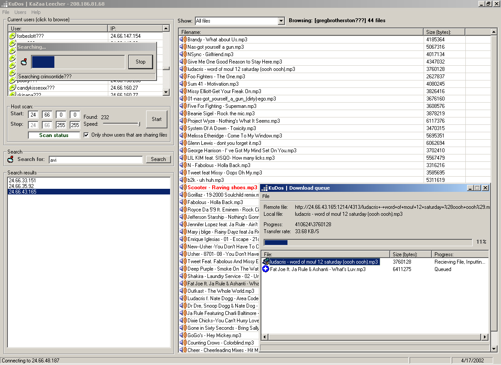Select the ludacris word of mouf queue entry

coord(374,262)
